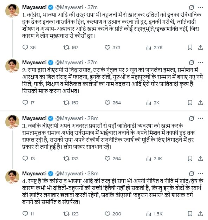This screenshot has height=220, width=208.
Task: Open more options on second tweet
Action: coord(201,63)
